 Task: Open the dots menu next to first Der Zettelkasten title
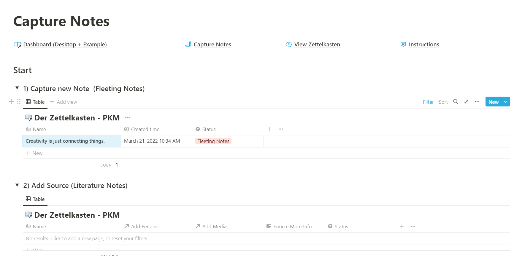click(x=127, y=117)
